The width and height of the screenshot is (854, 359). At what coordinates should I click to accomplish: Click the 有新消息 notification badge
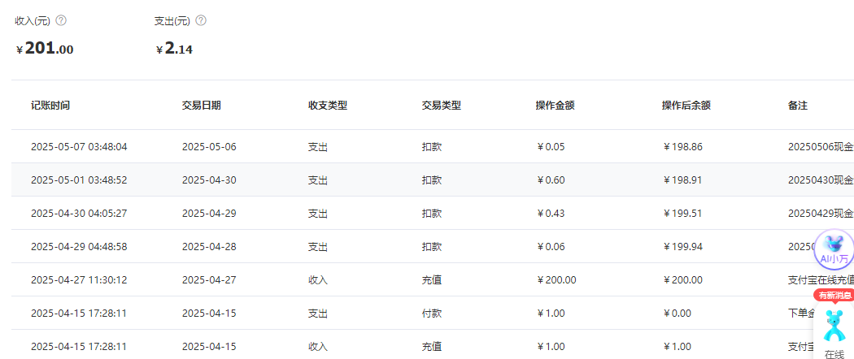point(834,295)
